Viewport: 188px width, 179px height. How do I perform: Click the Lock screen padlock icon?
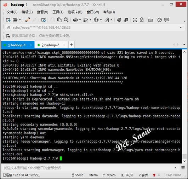click(142, 20)
